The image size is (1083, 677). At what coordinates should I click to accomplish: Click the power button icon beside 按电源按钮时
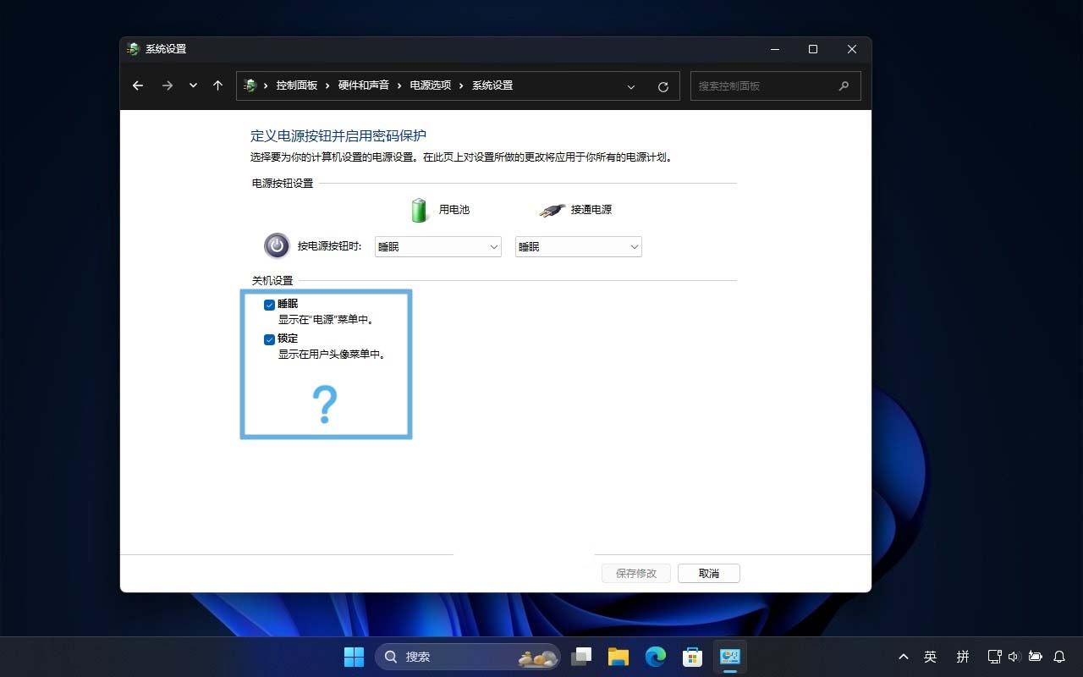point(277,245)
